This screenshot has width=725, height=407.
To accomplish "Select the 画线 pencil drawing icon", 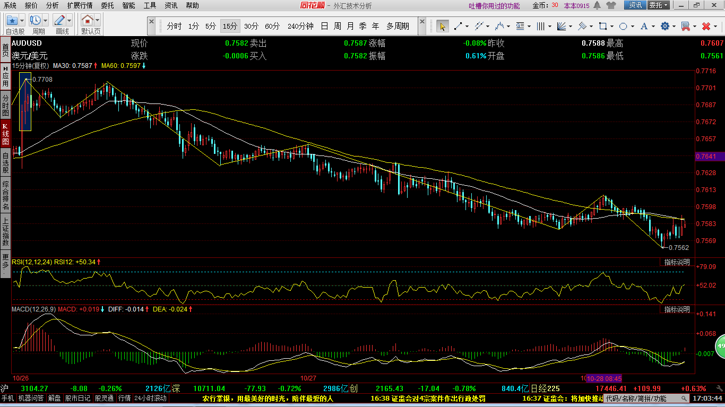I will pos(59,20).
